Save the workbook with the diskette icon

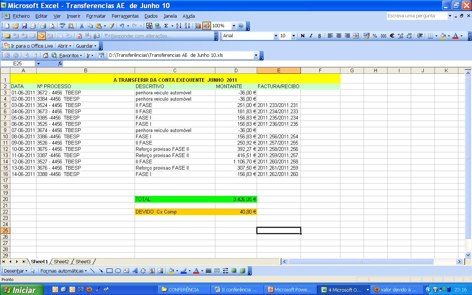coord(24,26)
